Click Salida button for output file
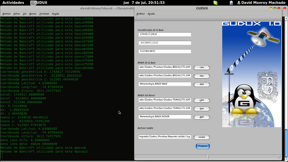This screenshot has width=288, height=162. pyautogui.click(x=202, y=137)
